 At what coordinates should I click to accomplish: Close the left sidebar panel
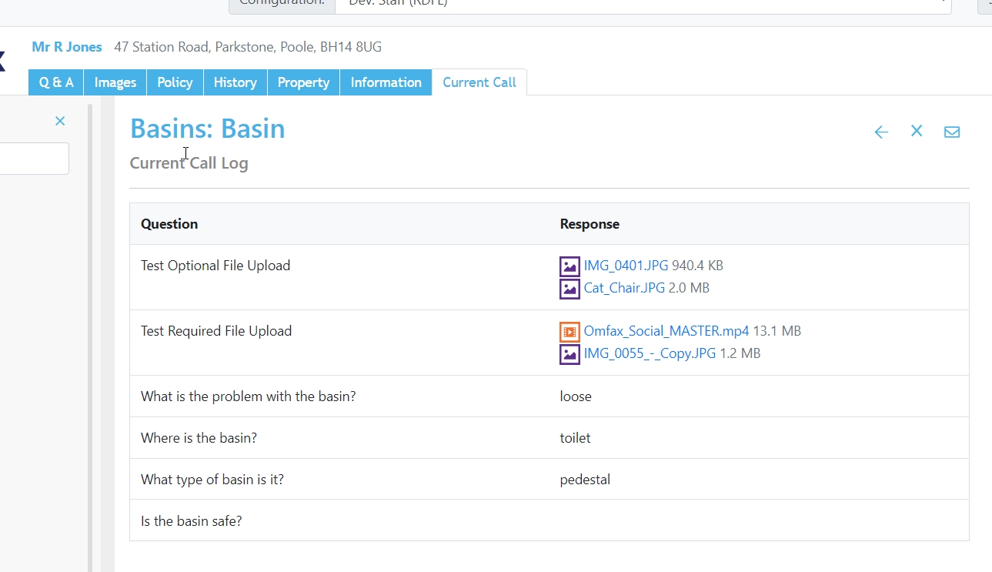click(60, 121)
